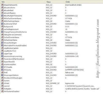Click the userinit.exe path value
Viewport: 103px width, 94px height.
[x=80, y=86]
